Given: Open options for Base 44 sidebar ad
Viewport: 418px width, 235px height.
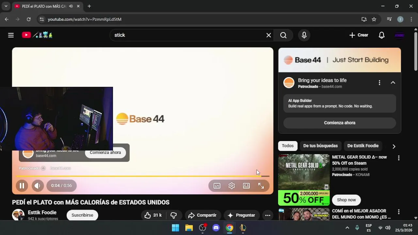Looking at the screenshot, I should coord(379,83).
